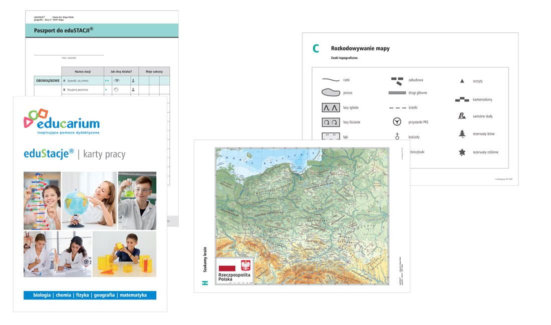This screenshot has height=325, width=551.
Task: Select the deciduous forest (lasy liściaste) symbol
Action: pos(331,122)
